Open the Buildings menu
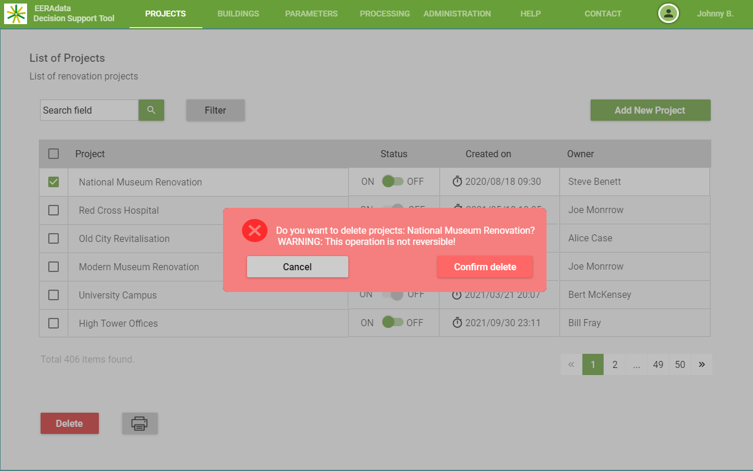The image size is (753, 471). [x=238, y=14]
